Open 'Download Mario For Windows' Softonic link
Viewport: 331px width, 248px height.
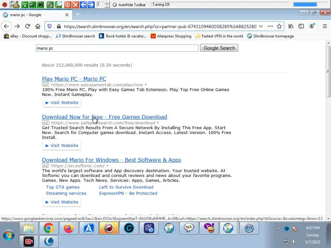point(112,160)
